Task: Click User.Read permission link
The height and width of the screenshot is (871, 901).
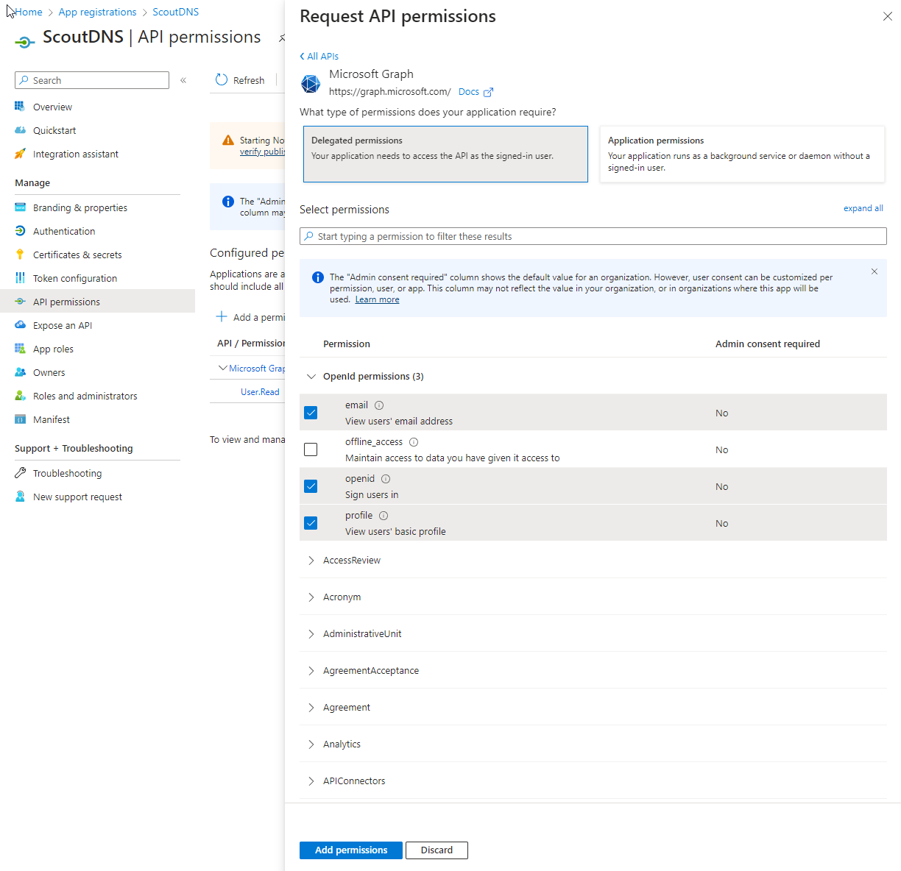Action: (x=260, y=392)
